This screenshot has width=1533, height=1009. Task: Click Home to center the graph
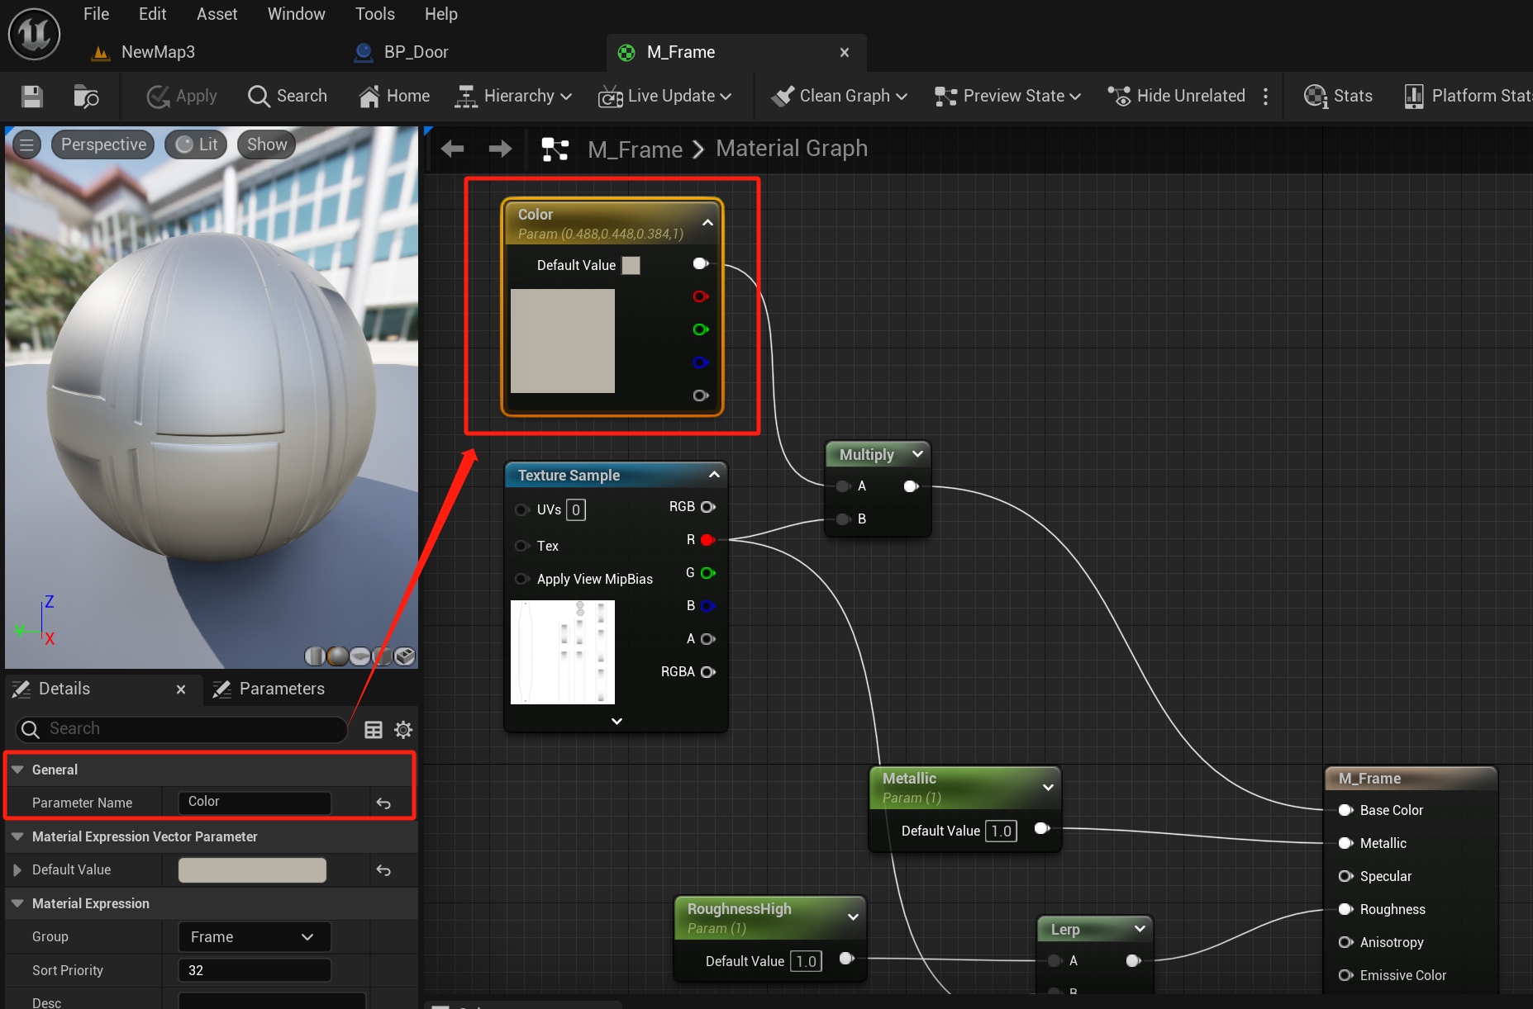coord(394,97)
